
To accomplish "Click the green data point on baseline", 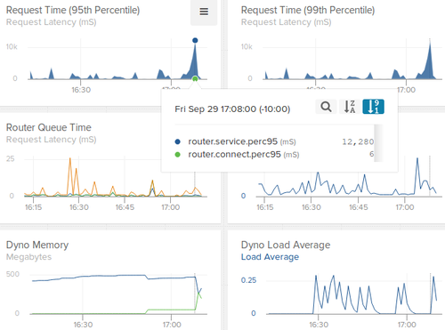I will coord(195,79).
